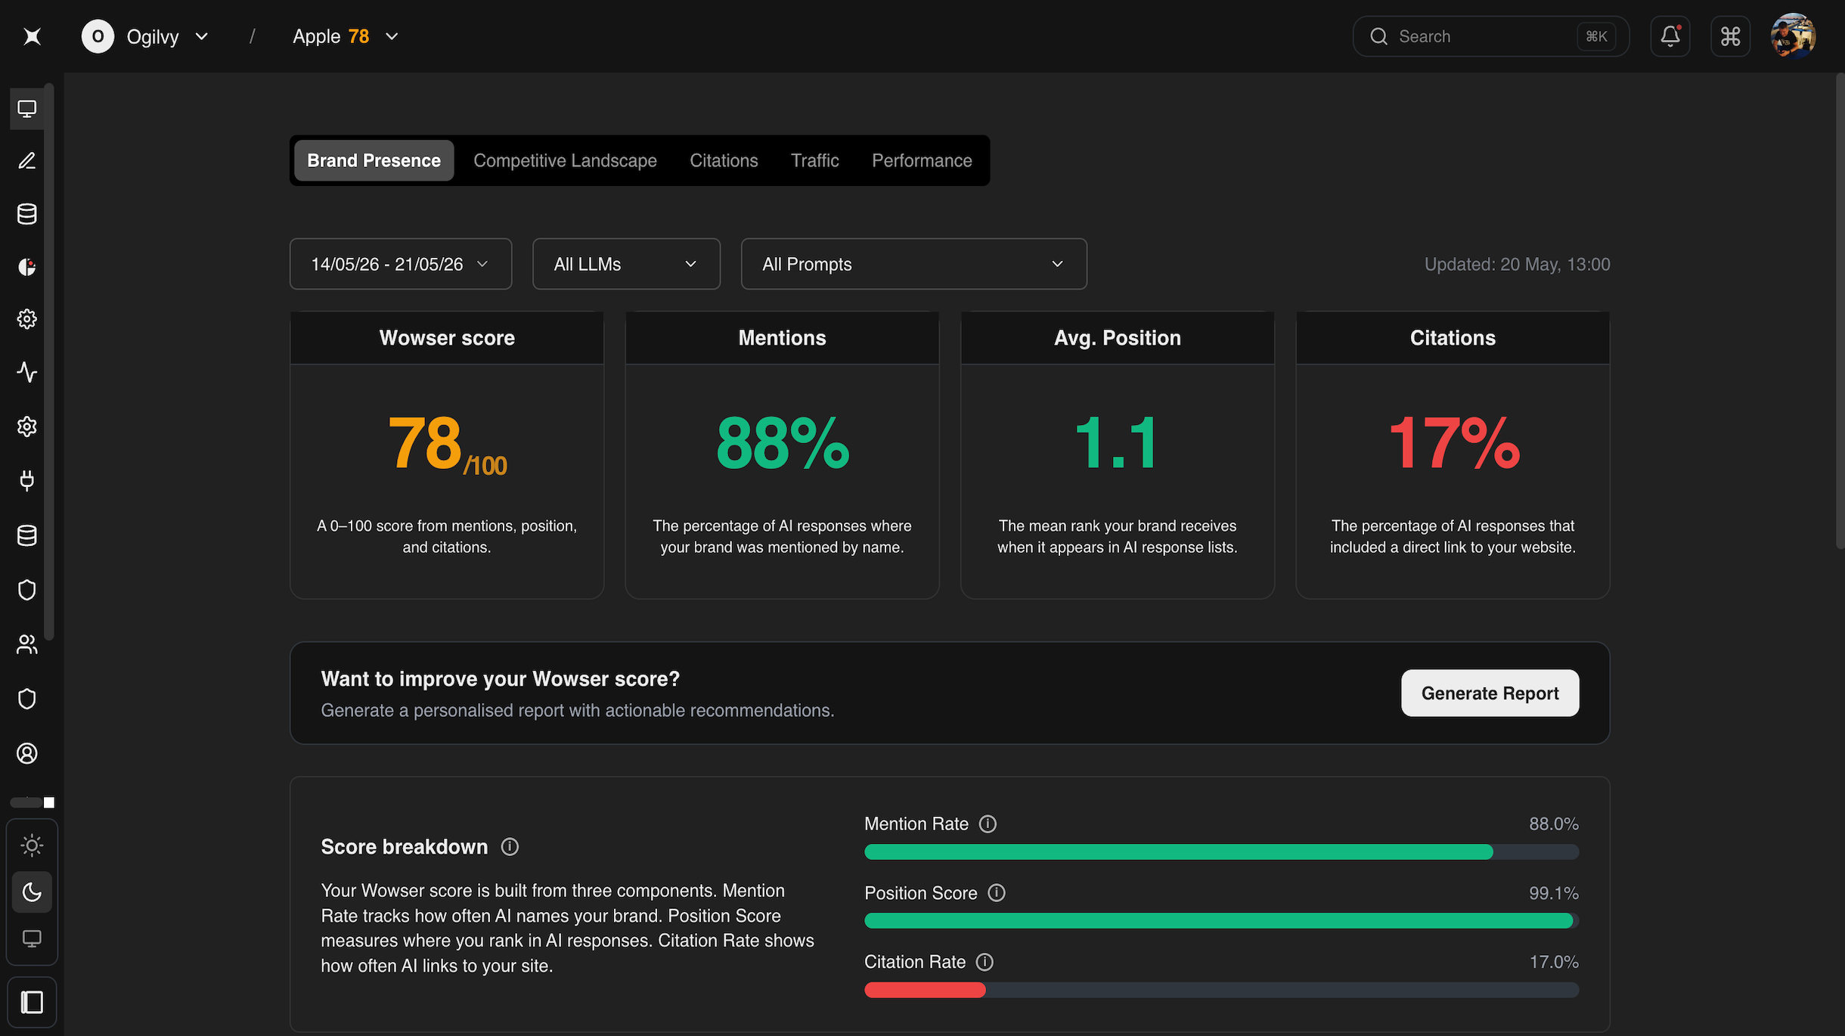The height and width of the screenshot is (1036, 1845).
Task: Select the Brand Presence tab
Action: 374,160
